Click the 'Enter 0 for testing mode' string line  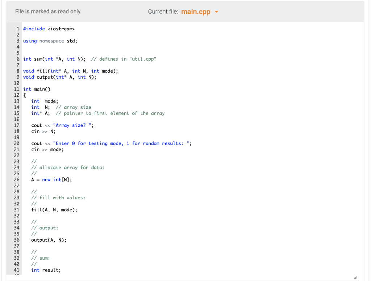tap(112, 143)
